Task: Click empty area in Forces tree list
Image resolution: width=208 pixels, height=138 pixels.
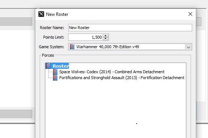Action: click(x=115, y=106)
